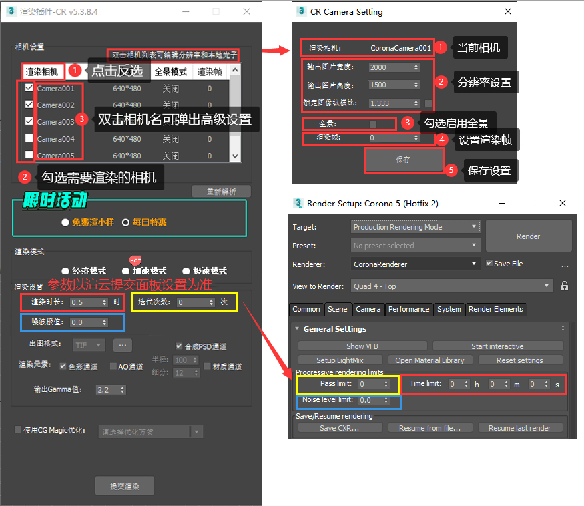Enable the 全景 checkbox in Camera Setting
584x506 pixels.
pyautogui.click(x=373, y=124)
